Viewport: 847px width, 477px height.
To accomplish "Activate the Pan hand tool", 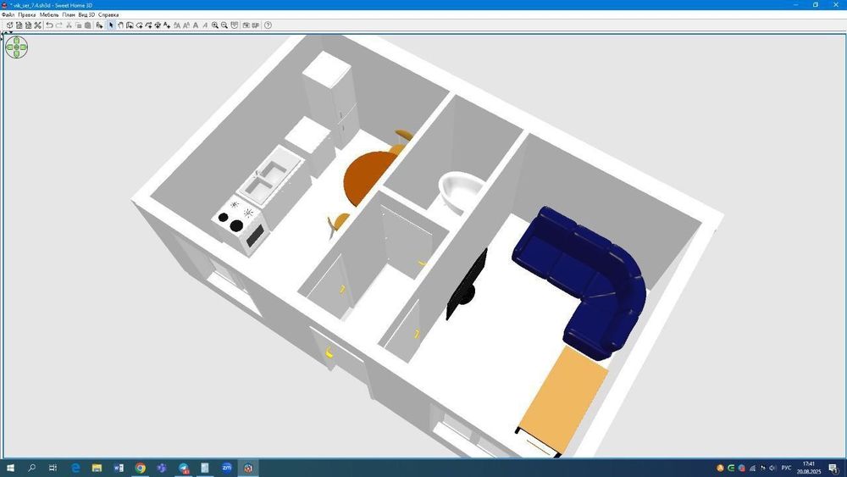I will tap(120, 25).
